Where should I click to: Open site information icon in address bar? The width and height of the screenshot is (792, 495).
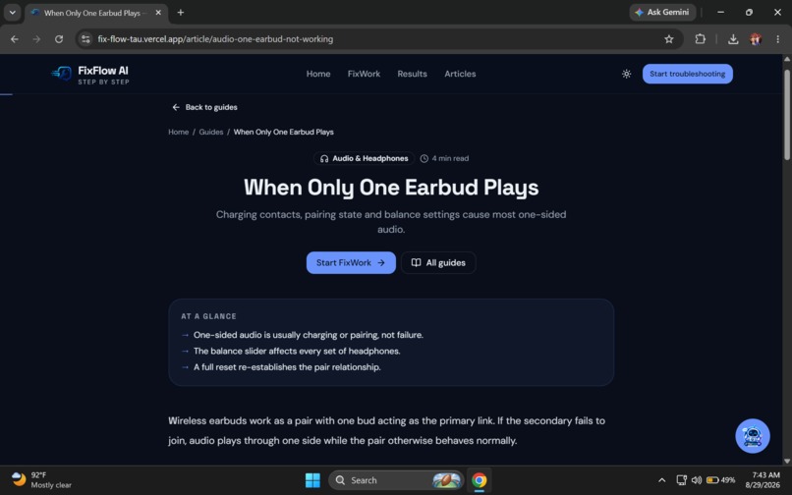coord(85,39)
